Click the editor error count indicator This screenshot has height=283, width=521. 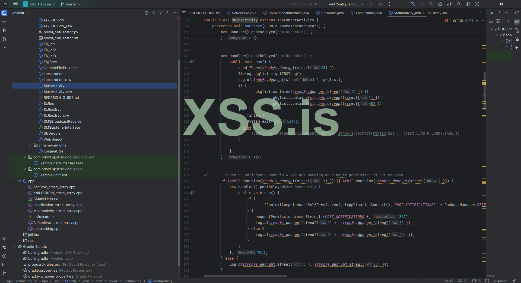448,21
